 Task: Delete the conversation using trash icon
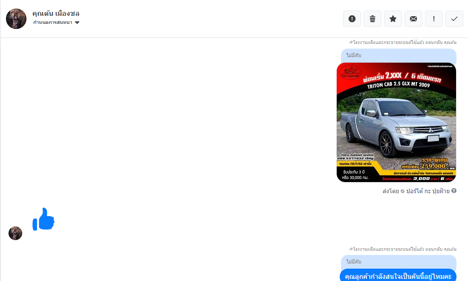[373, 19]
